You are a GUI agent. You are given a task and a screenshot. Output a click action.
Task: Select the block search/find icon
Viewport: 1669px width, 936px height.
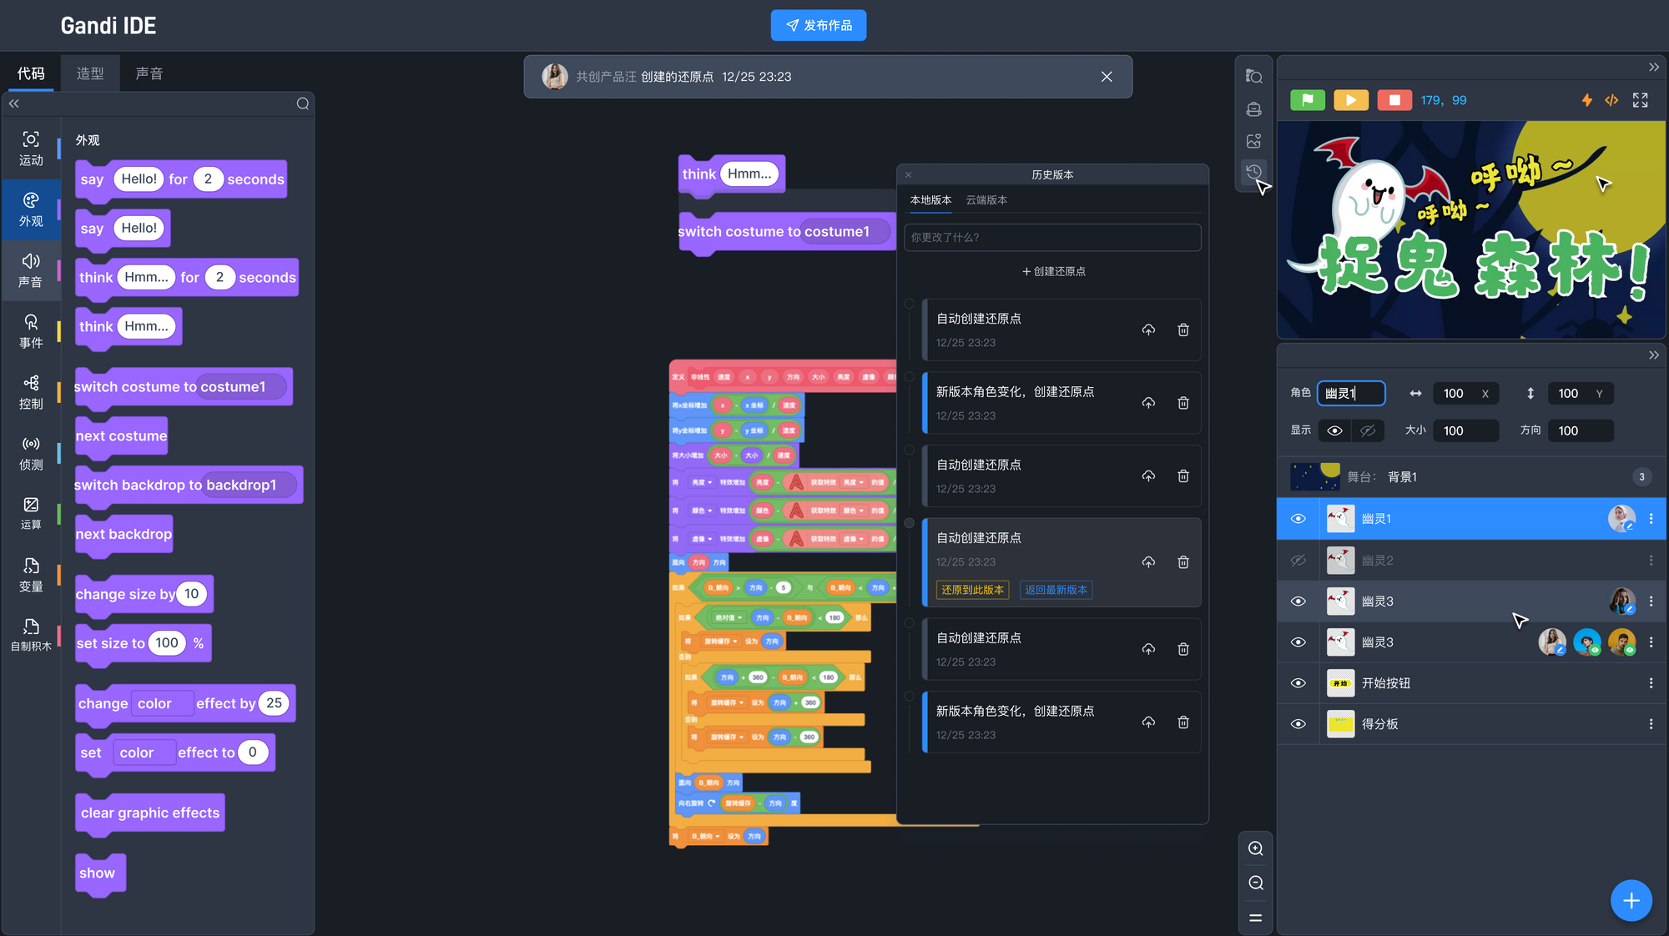pyautogui.click(x=1254, y=76)
